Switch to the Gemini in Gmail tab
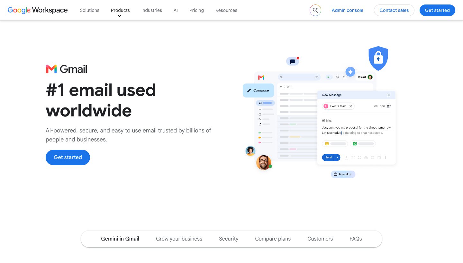The width and height of the screenshot is (463, 263). click(120, 239)
